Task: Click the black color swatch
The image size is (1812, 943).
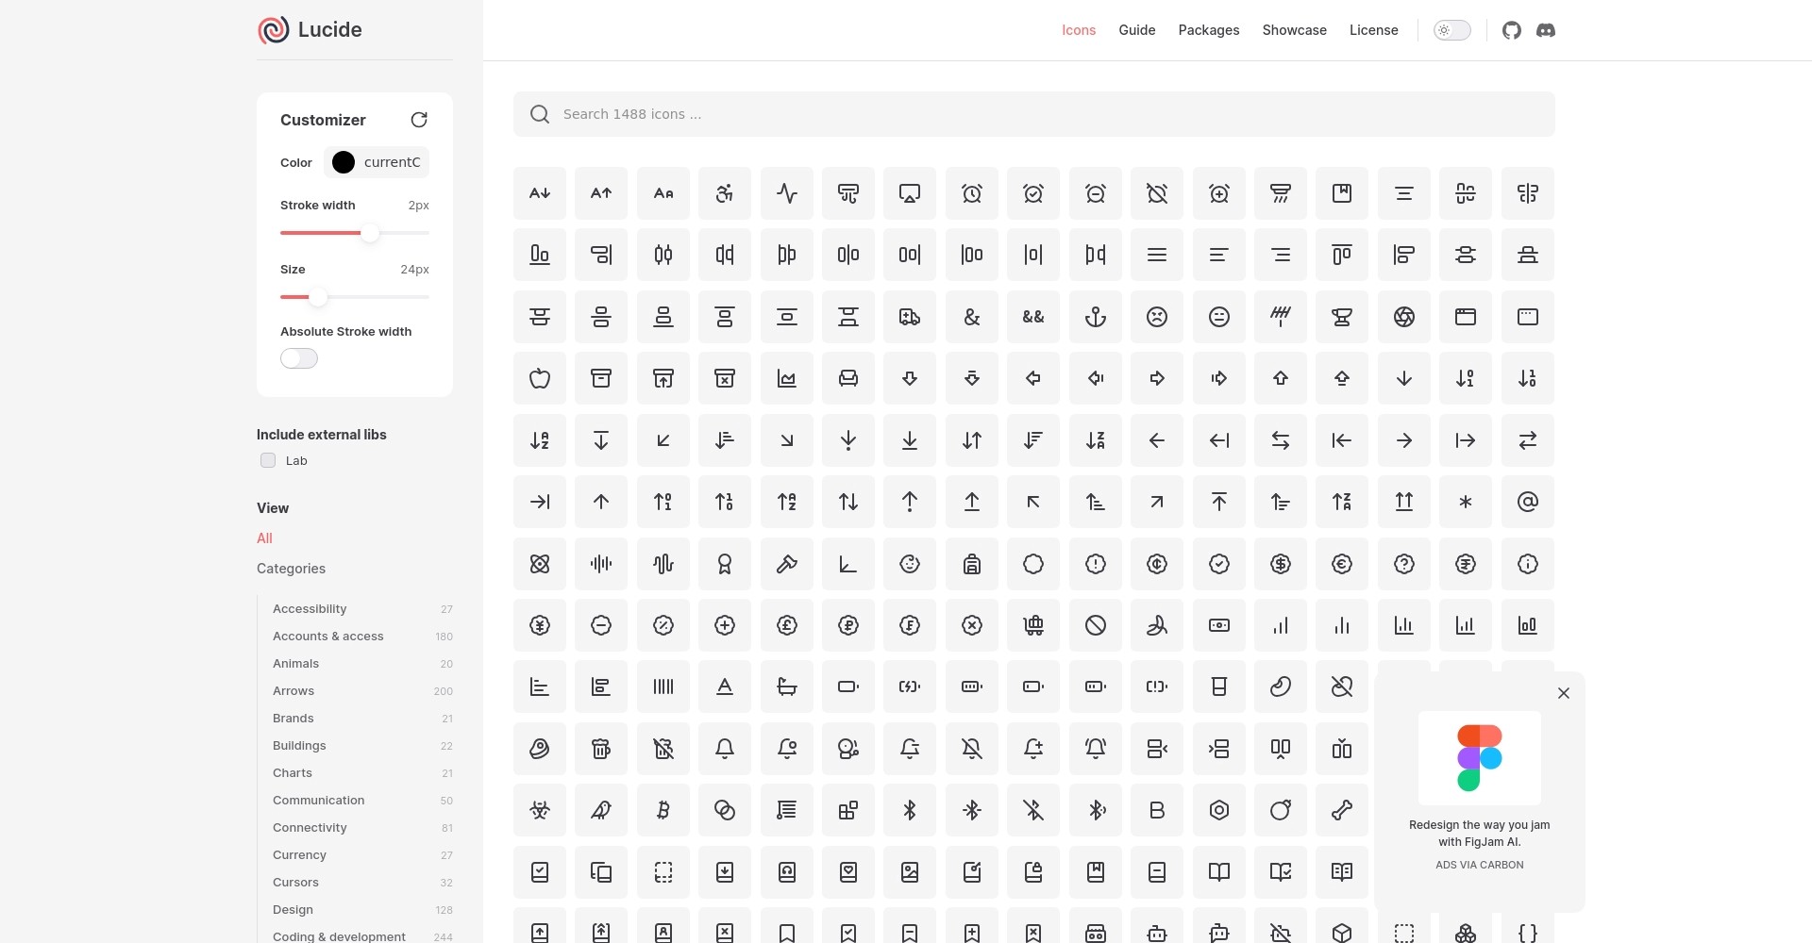Action: click(x=344, y=162)
